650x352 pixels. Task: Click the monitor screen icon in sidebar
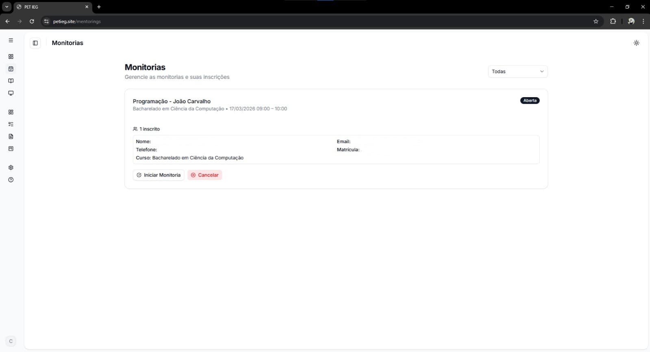click(x=11, y=93)
